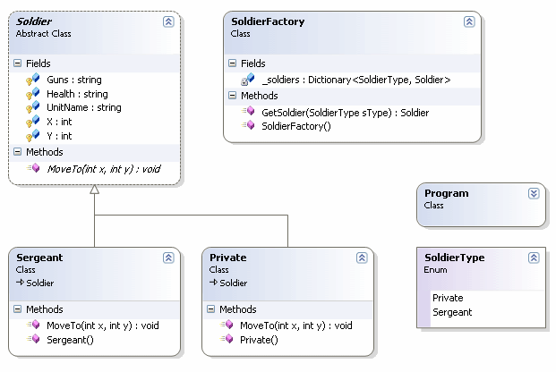
Task: Expand the Program class shape
Action: pos(534,193)
